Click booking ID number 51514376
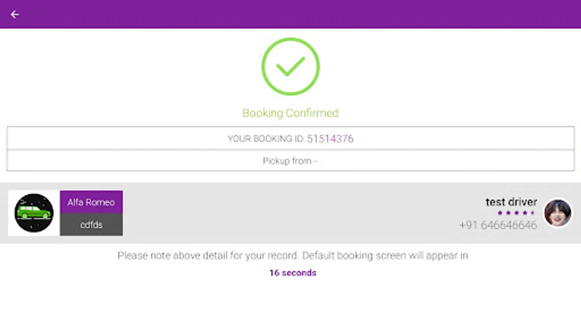Image resolution: width=581 pixels, height=331 pixels. click(x=330, y=139)
